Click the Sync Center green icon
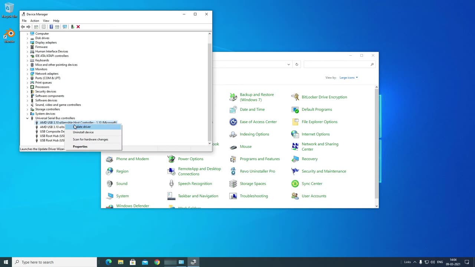This screenshot has height=267, width=475. click(295, 184)
